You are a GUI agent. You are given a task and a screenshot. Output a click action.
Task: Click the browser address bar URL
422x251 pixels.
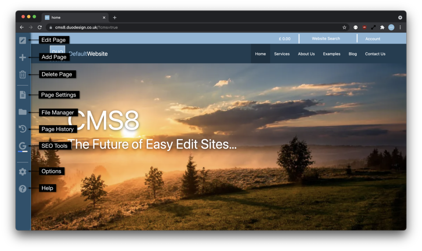(x=87, y=27)
